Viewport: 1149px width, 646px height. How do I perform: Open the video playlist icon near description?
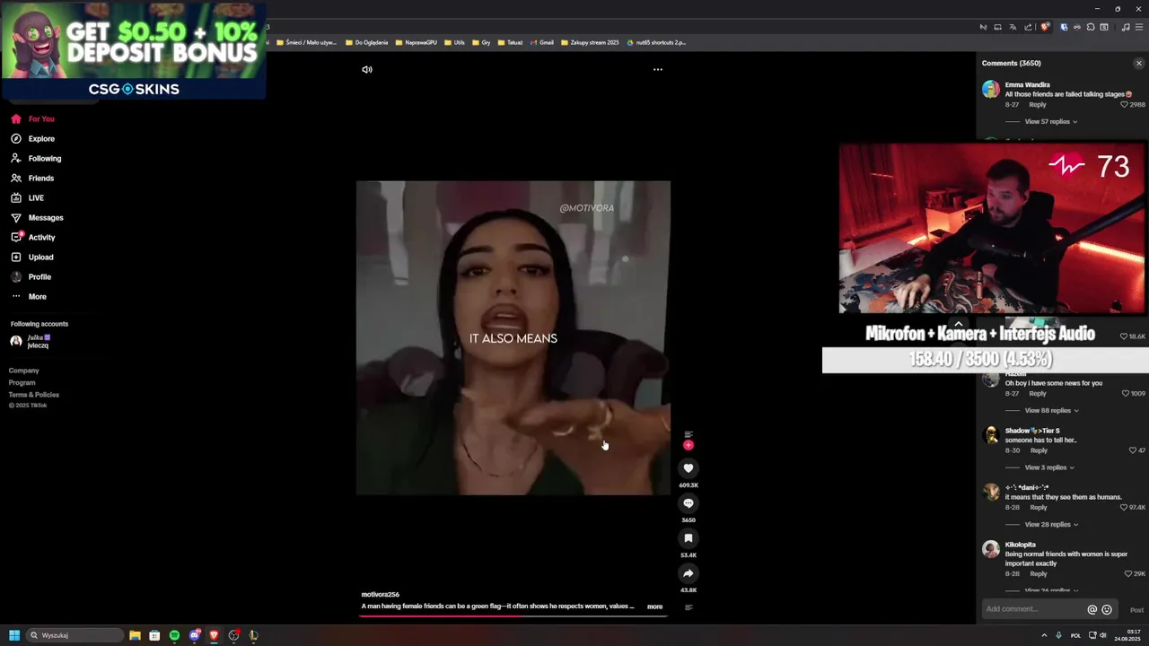[x=689, y=607]
